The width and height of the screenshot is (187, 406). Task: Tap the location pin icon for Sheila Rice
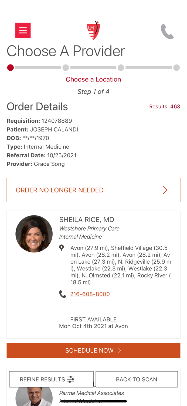tap(62, 248)
